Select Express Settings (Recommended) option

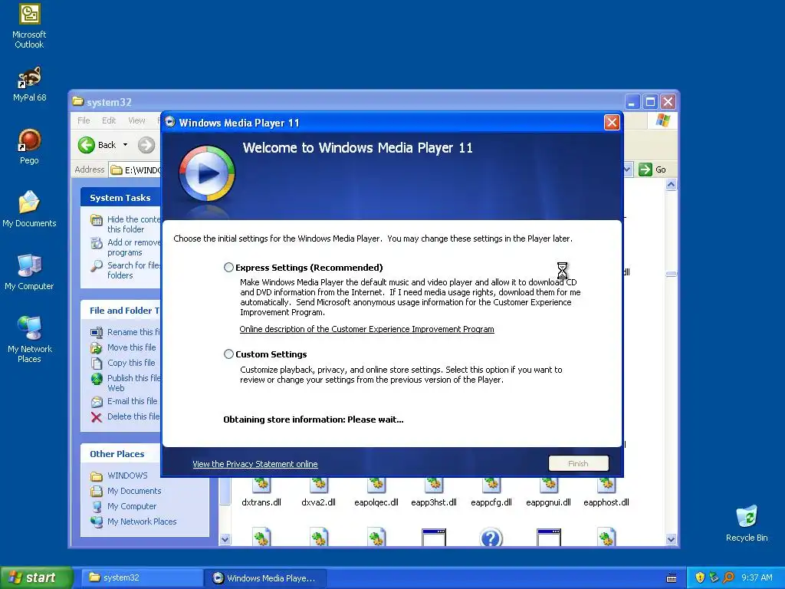228,268
